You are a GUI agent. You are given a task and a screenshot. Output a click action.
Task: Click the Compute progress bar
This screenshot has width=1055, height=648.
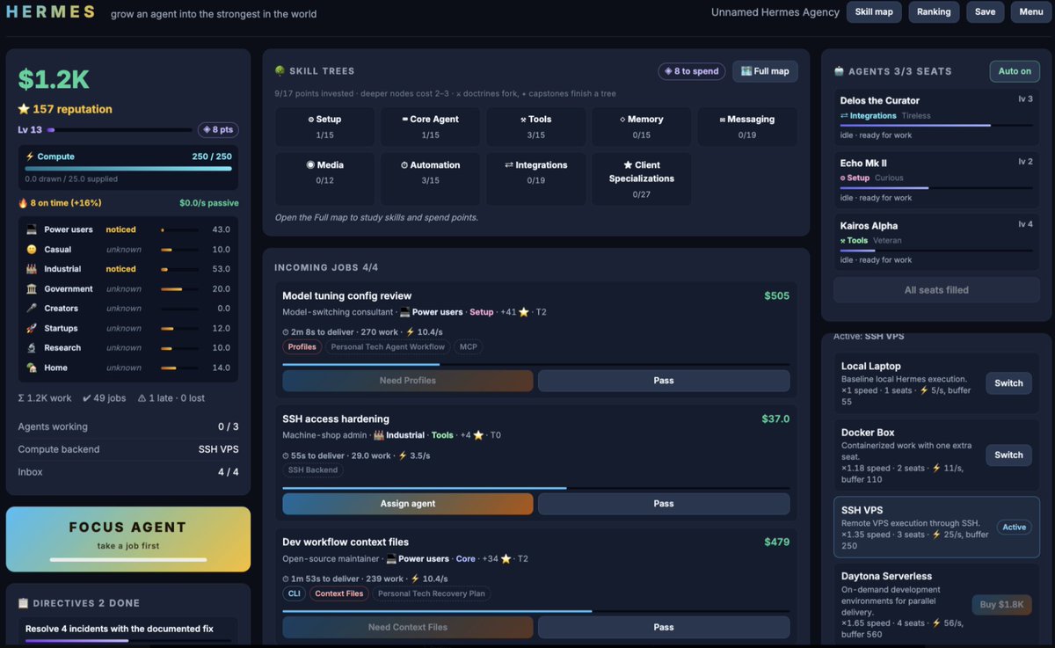click(x=128, y=168)
